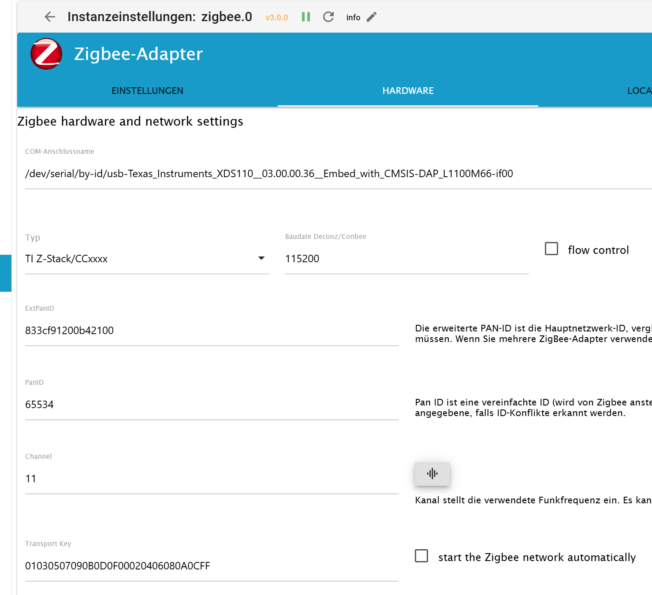Click the back arrow icon

(x=50, y=17)
